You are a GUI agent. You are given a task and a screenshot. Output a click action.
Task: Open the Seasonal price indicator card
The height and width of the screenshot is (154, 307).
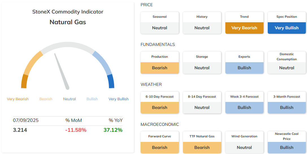tap(160, 23)
